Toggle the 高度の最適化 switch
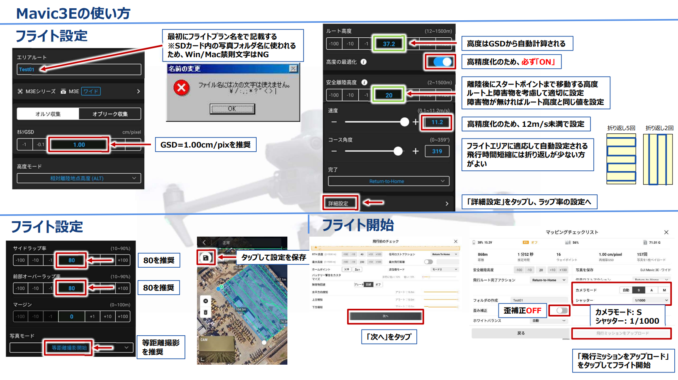The height and width of the screenshot is (380, 678). coord(442,62)
